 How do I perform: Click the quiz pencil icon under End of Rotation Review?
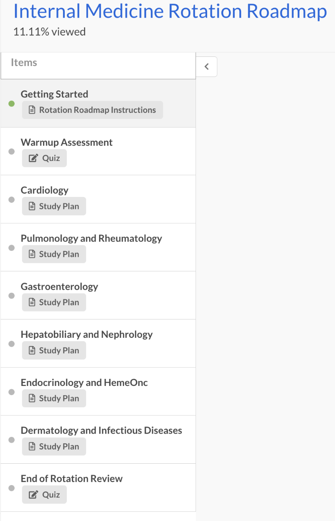(33, 495)
